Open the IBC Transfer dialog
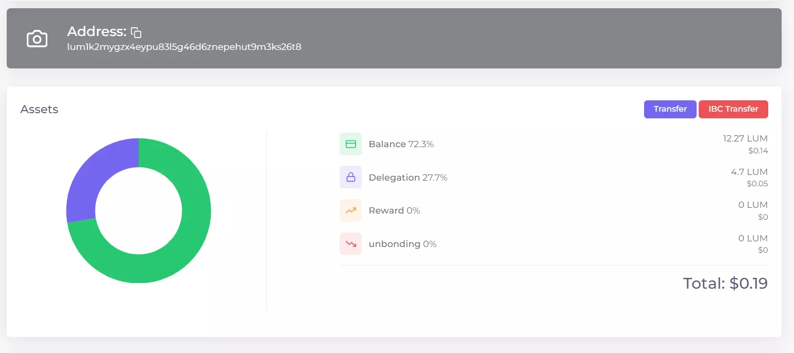 [x=733, y=109]
